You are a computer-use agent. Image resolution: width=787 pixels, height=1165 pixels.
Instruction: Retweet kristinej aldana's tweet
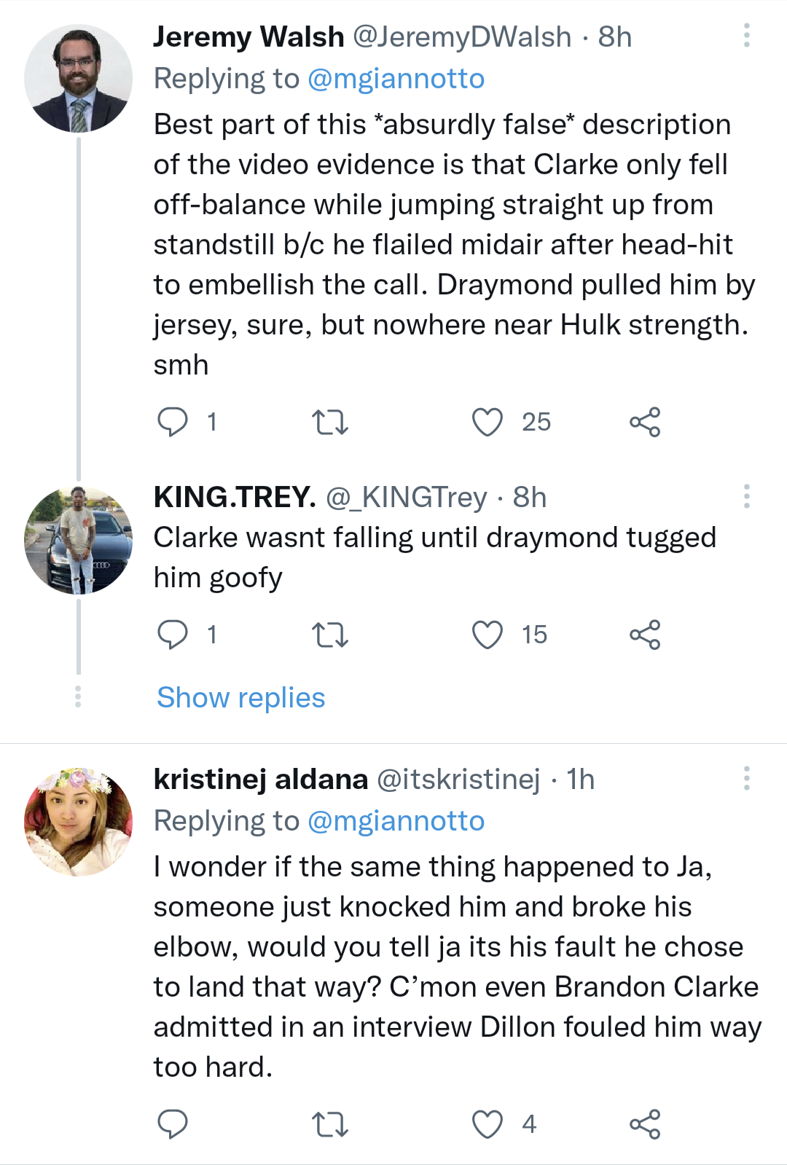coord(329,1124)
